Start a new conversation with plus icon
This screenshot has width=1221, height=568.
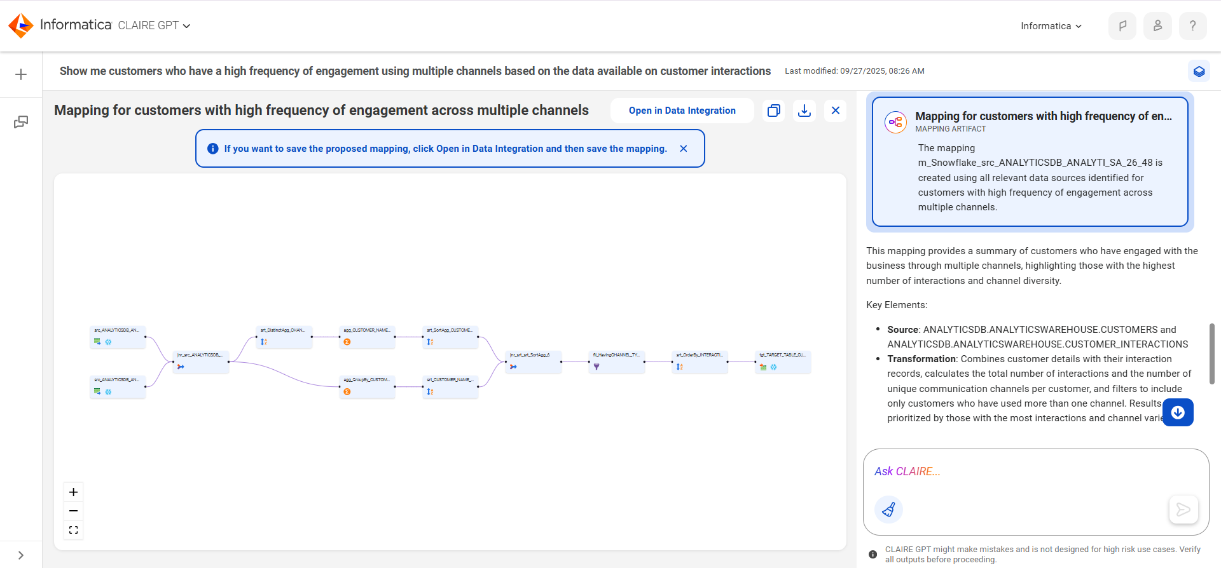tap(21, 74)
